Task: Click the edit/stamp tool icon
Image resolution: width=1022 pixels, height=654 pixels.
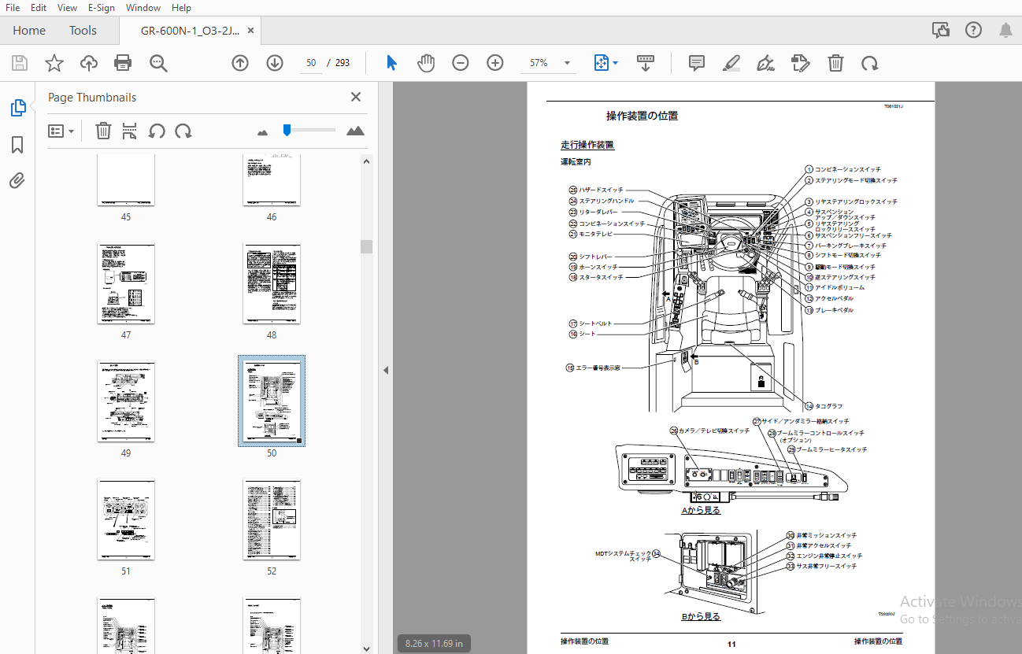Action: [801, 63]
